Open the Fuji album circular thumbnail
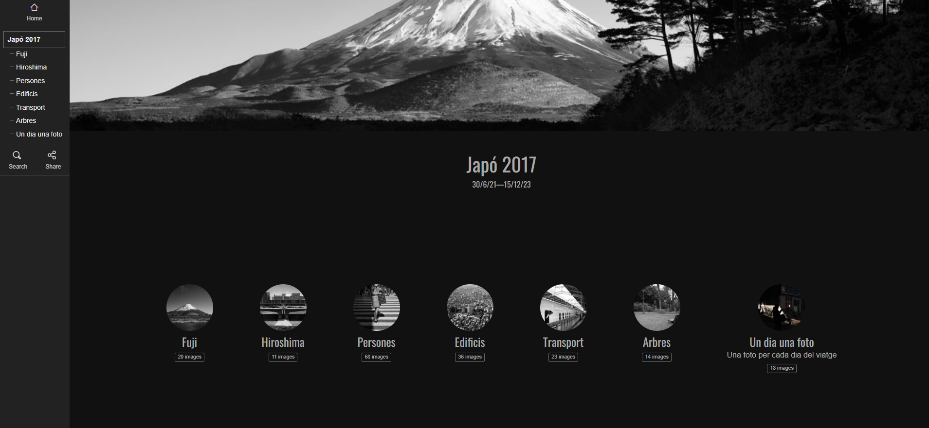The width and height of the screenshot is (929, 428). (189, 307)
